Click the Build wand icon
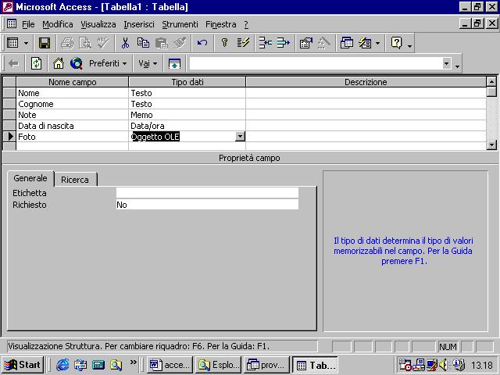The height and width of the screenshot is (375, 500). point(323,43)
